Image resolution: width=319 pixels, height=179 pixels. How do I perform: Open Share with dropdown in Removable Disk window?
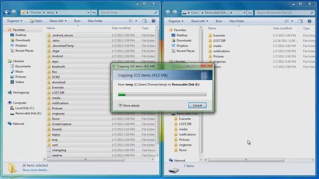pyautogui.click(x=199, y=21)
